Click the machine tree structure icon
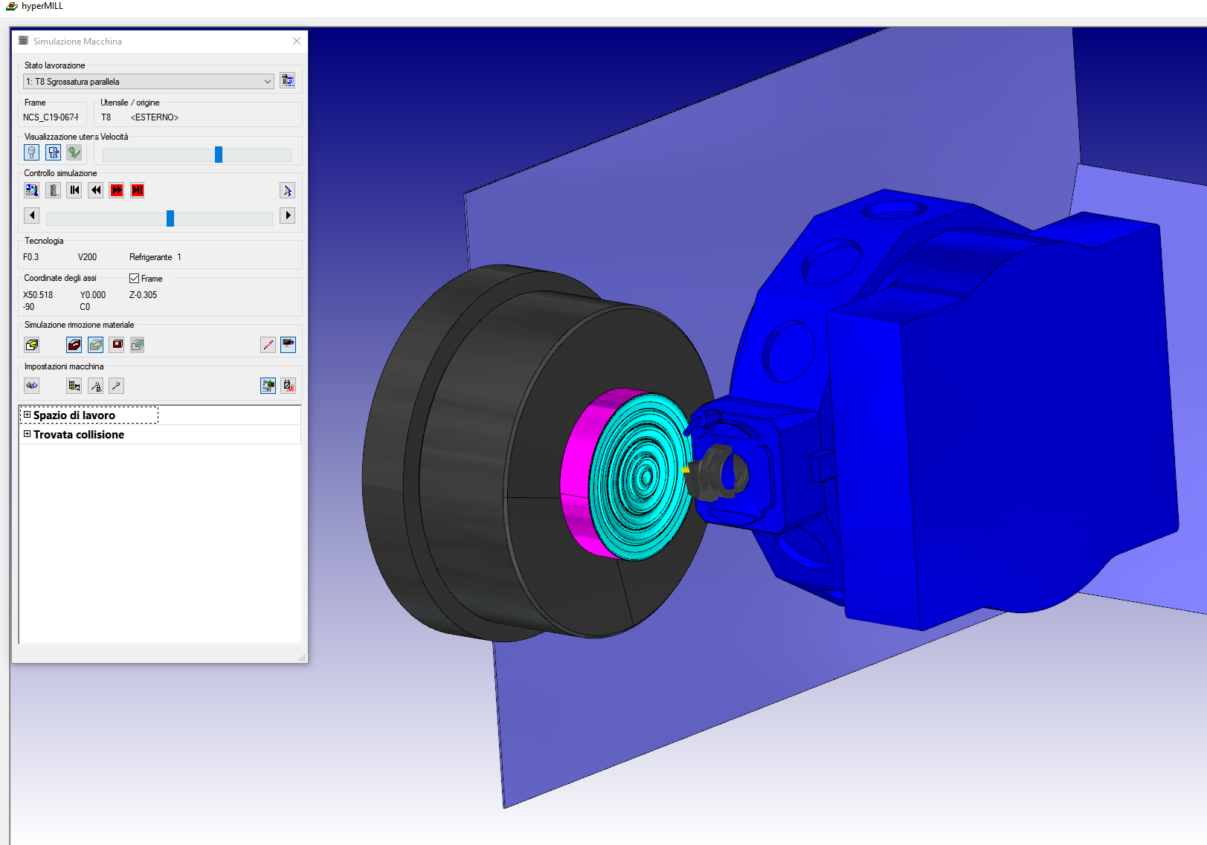1207x845 pixels. pos(74,386)
